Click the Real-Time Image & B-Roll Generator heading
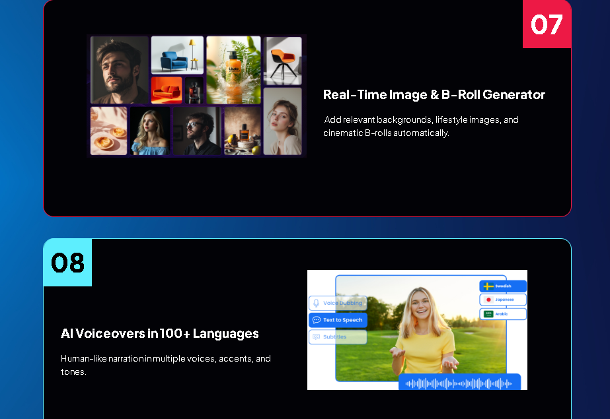The width and height of the screenshot is (610, 419). [x=434, y=94]
